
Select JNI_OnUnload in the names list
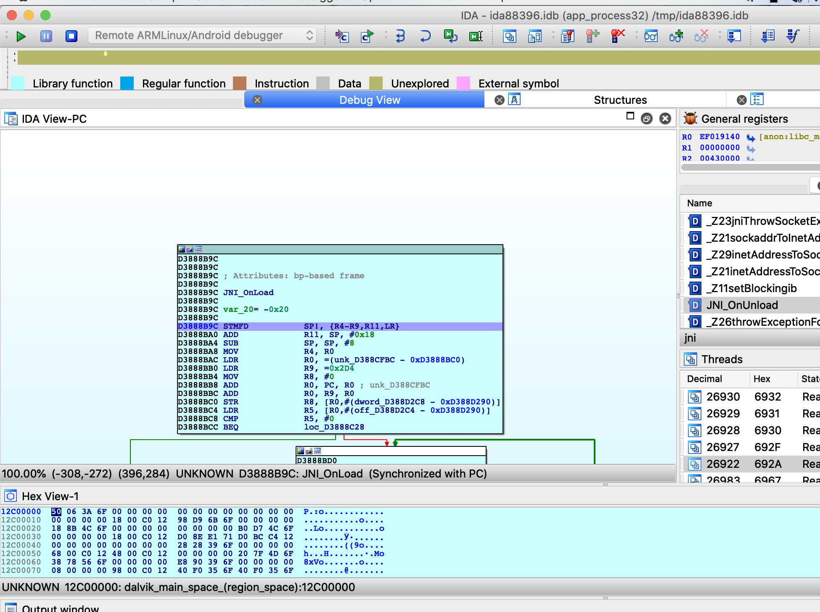pos(742,305)
